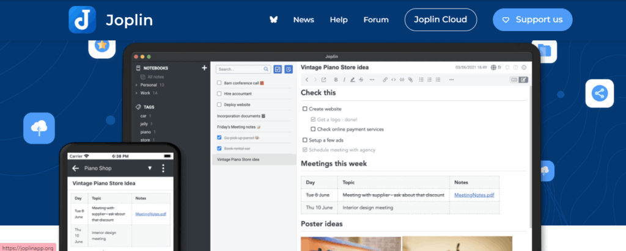Click the Joplin logo icon in header

(x=83, y=20)
